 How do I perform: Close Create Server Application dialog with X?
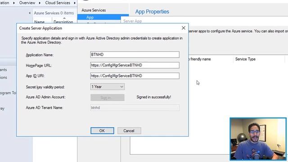183,28
